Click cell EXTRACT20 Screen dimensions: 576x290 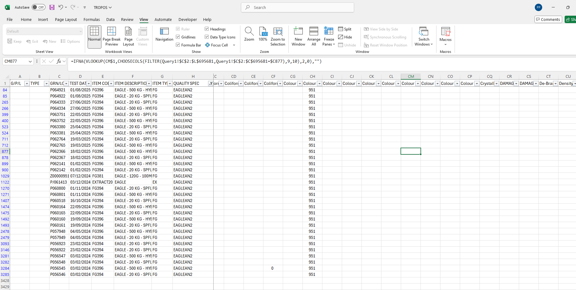103,182
